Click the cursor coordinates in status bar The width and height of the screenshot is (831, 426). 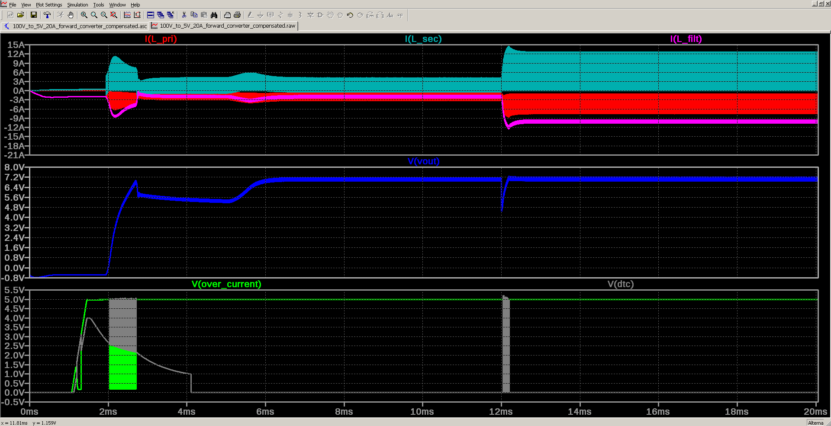(x=29, y=423)
